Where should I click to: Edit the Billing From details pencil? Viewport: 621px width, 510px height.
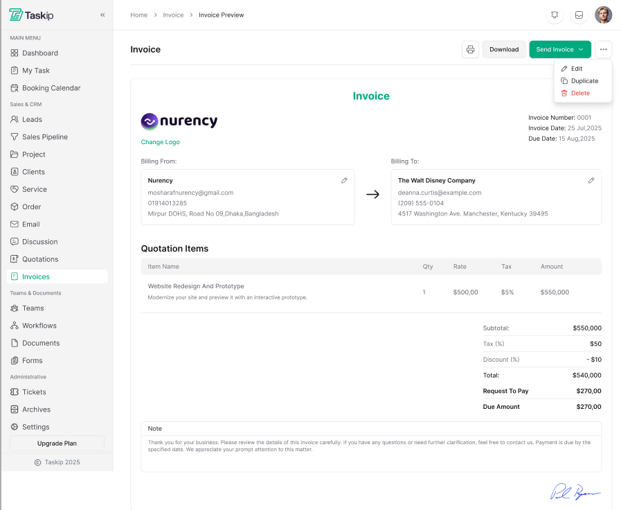click(344, 180)
